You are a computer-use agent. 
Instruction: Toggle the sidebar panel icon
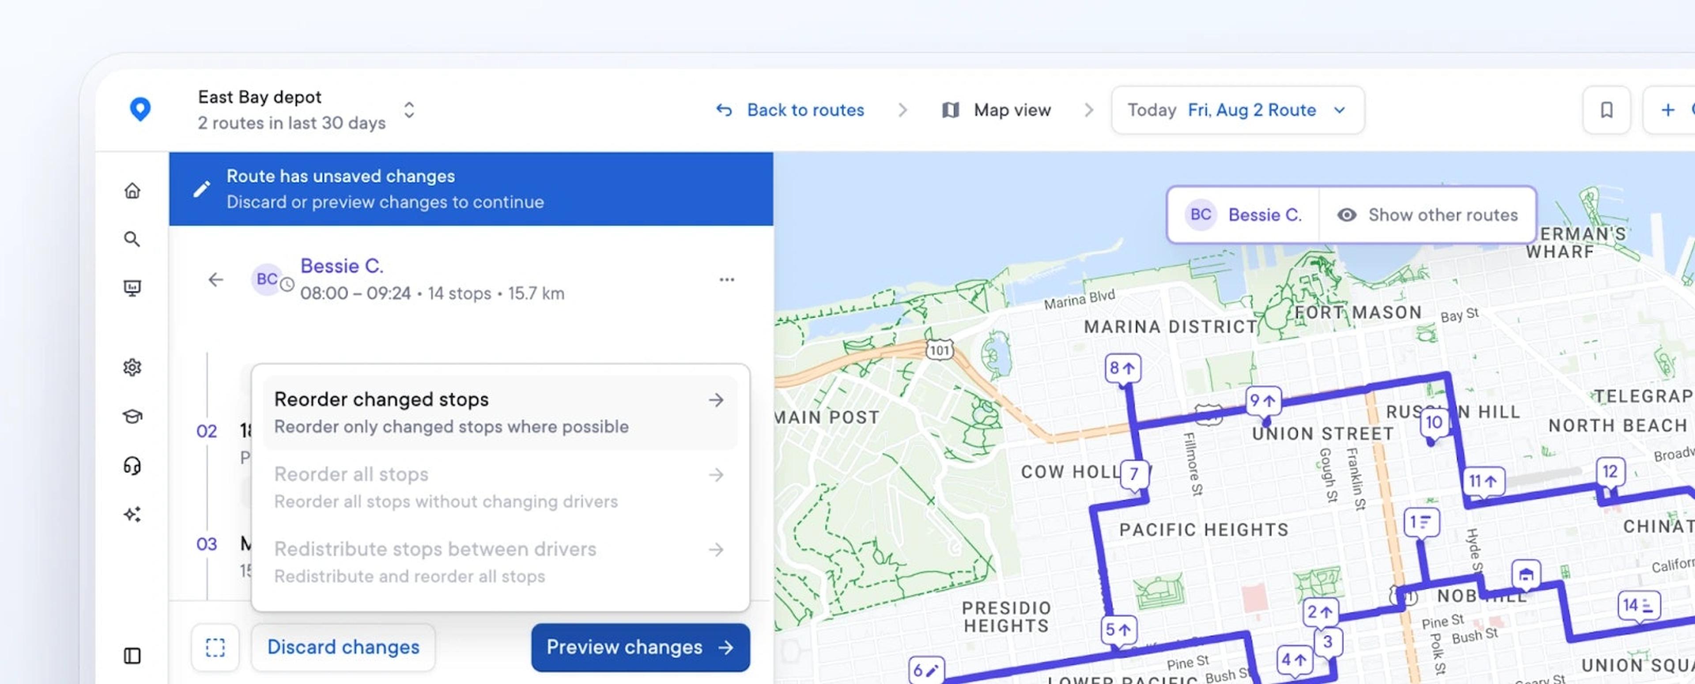tap(132, 656)
